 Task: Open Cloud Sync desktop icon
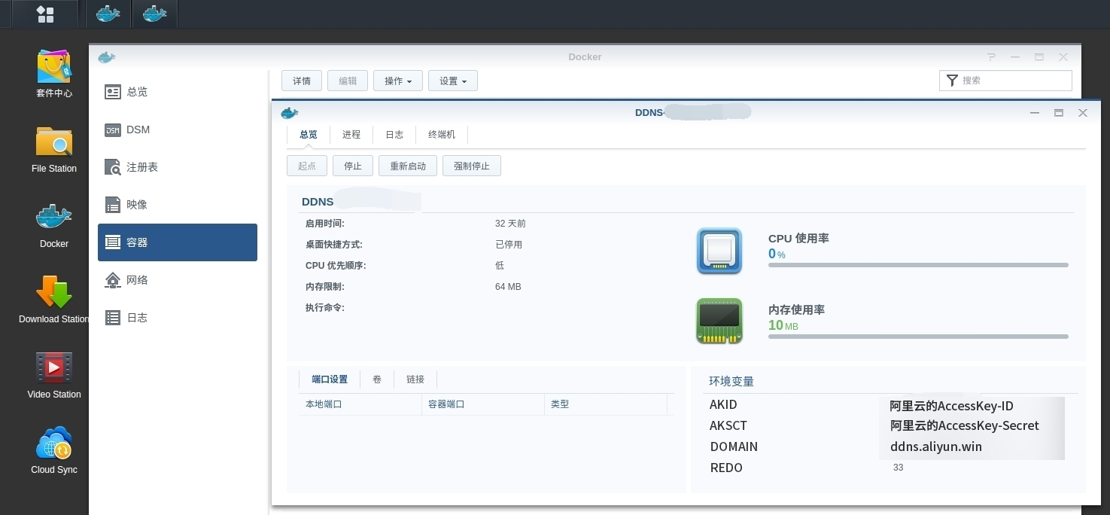click(54, 450)
